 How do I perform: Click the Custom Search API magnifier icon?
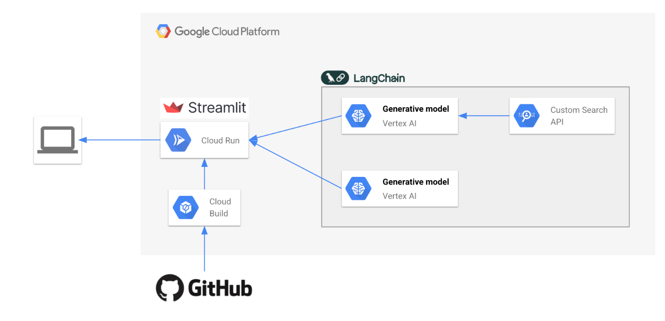(527, 116)
